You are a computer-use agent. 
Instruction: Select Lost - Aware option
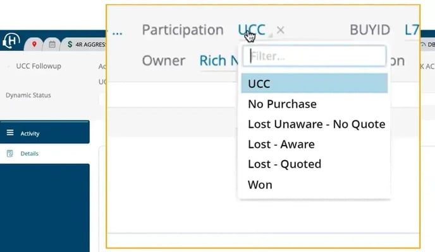281,144
